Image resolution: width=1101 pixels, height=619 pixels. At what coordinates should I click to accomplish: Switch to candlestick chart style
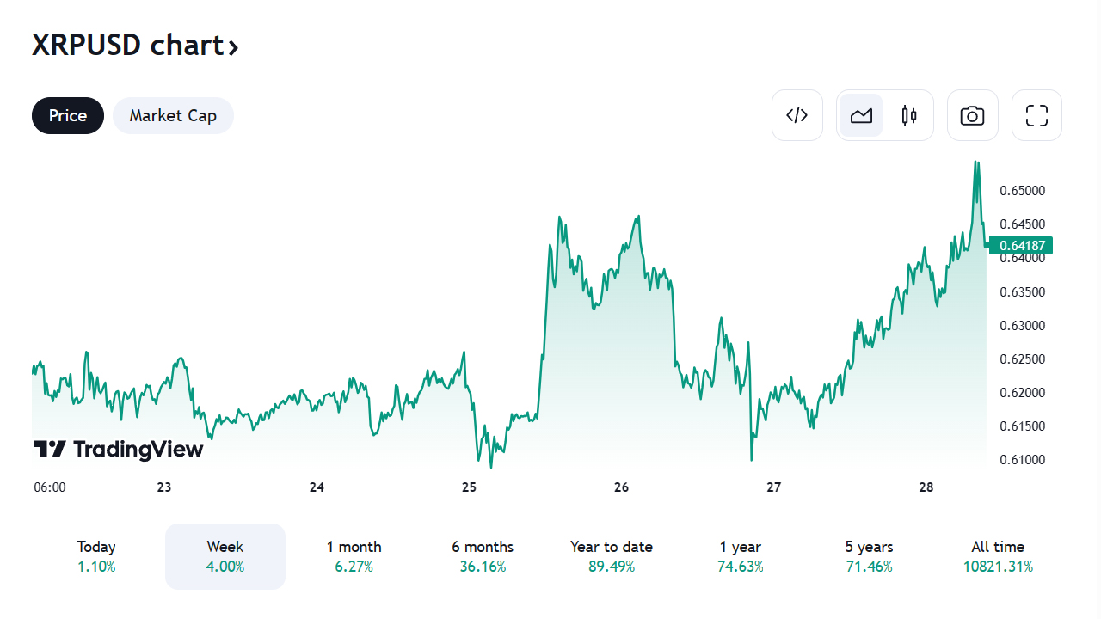[x=909, y=115]
